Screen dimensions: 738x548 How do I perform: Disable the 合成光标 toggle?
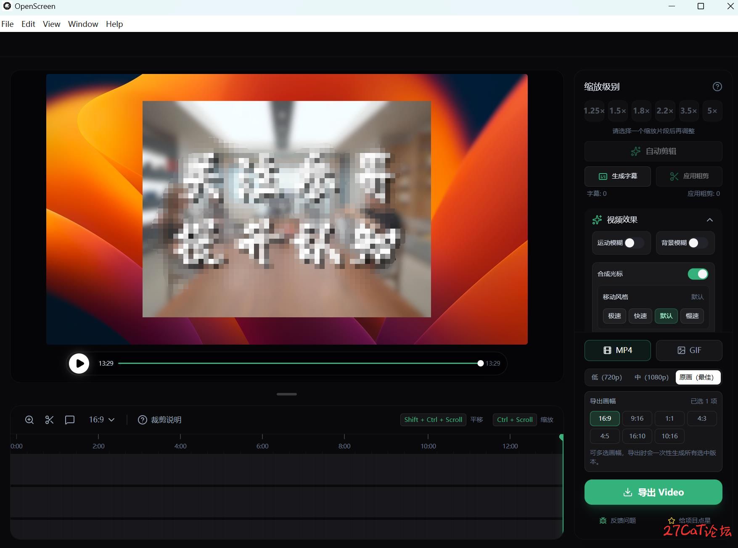click(698, 274)
